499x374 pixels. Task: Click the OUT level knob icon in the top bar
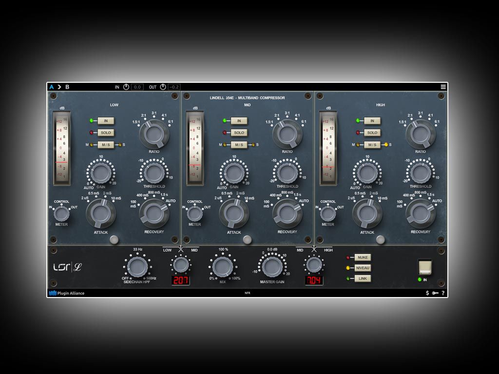(163, 87)
